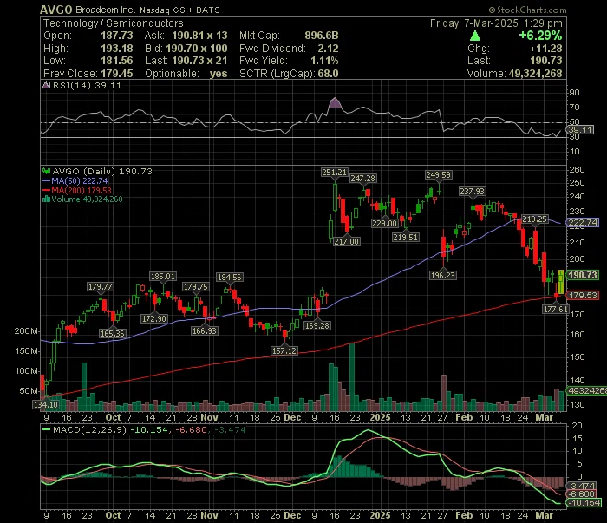Click the 177.61 low price label

click(x=556, y=309)
